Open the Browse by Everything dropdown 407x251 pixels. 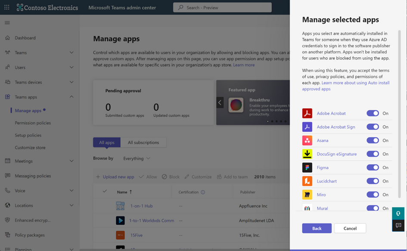[137, 158]
